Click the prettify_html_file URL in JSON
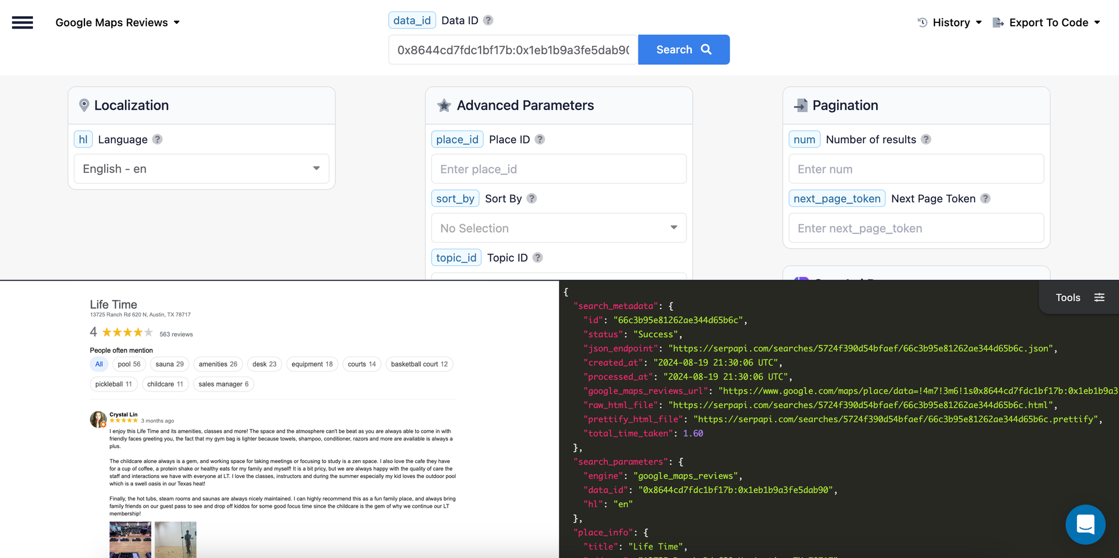Screen dimensions: 1119x558 coord(895,419)
